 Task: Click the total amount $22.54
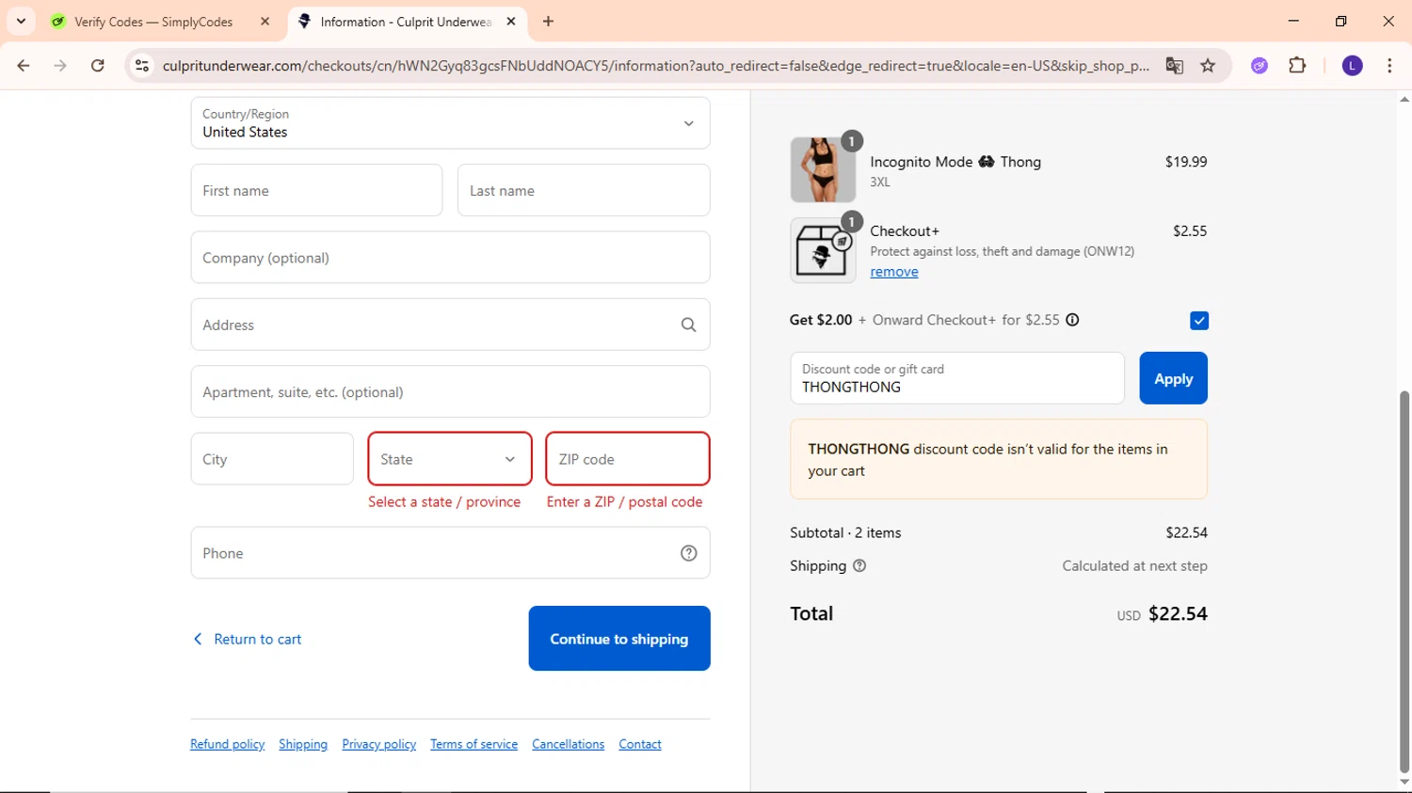point(1178,614)
